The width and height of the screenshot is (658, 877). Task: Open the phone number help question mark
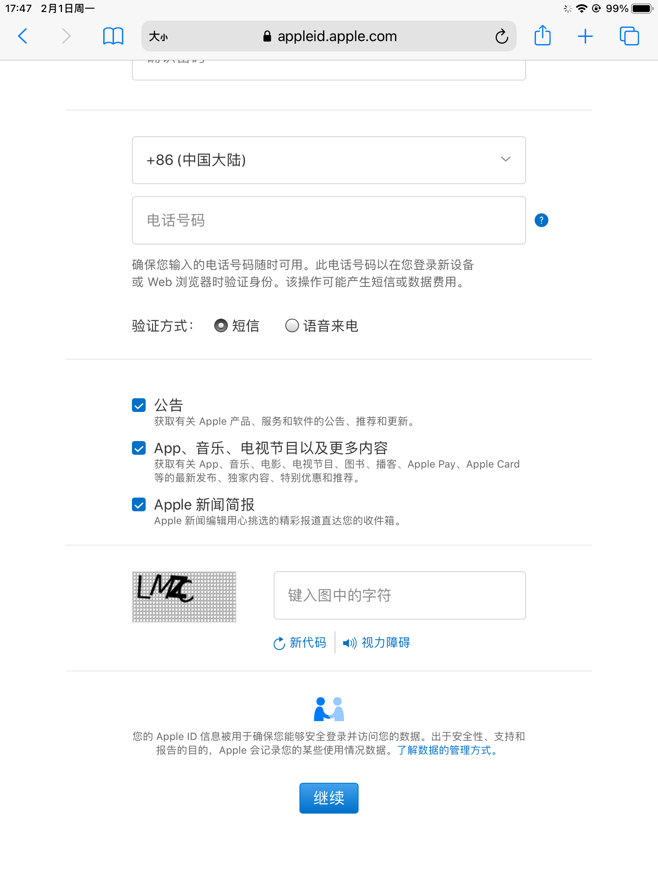pos(541,220)
